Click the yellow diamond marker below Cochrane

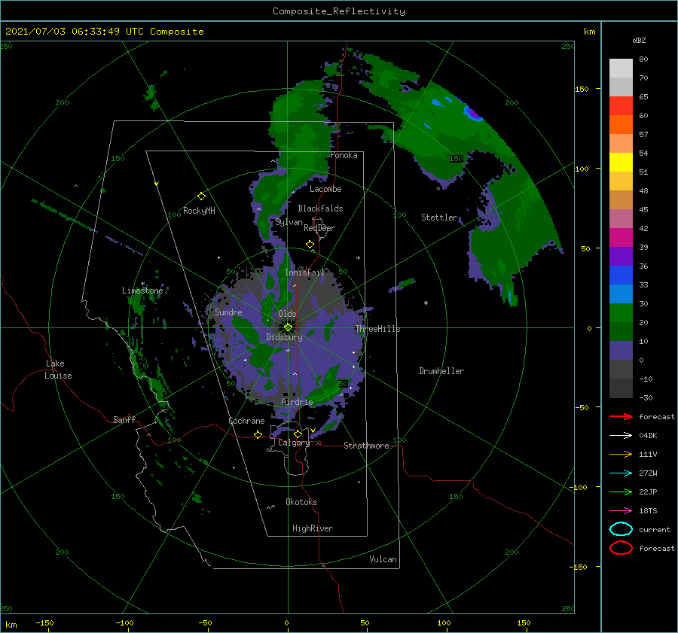[258, 434]
